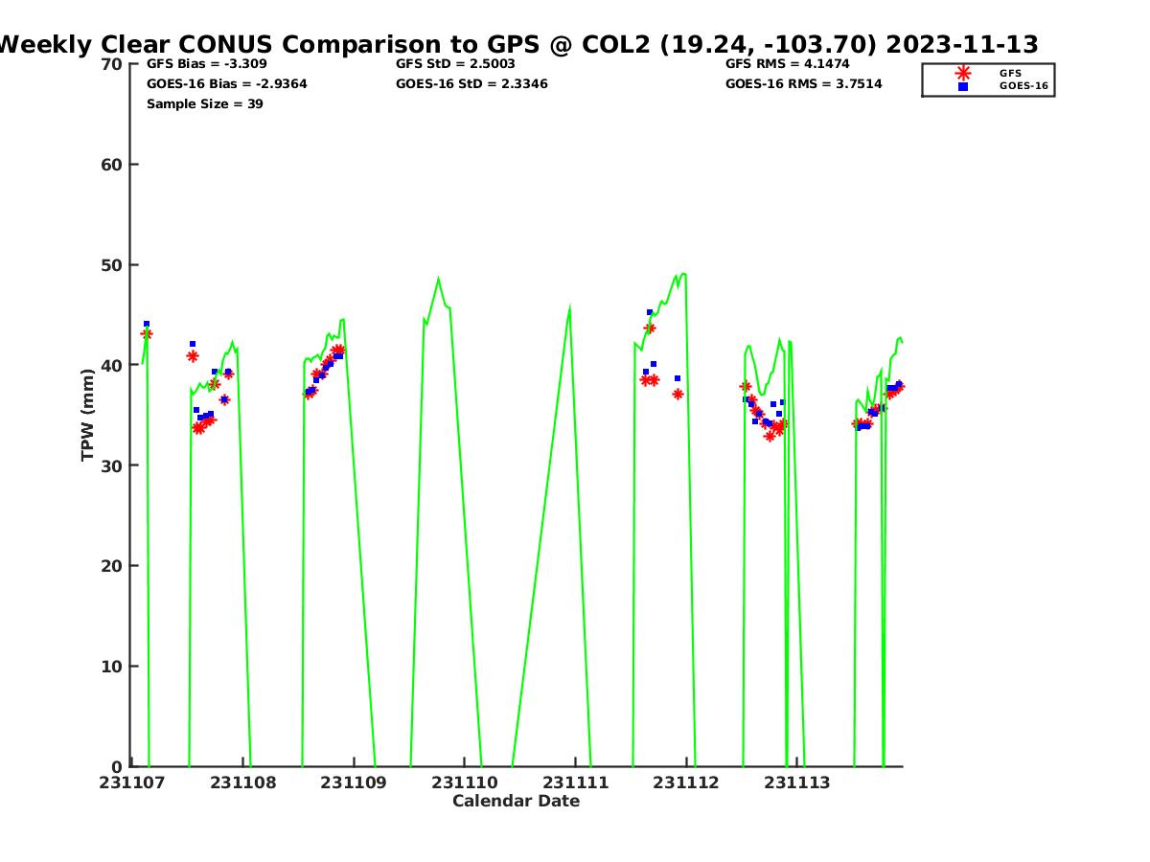This screenshot has width=1150, height=862.
Task: Click the GFS Bias statistic text
Action: [206, 64]
